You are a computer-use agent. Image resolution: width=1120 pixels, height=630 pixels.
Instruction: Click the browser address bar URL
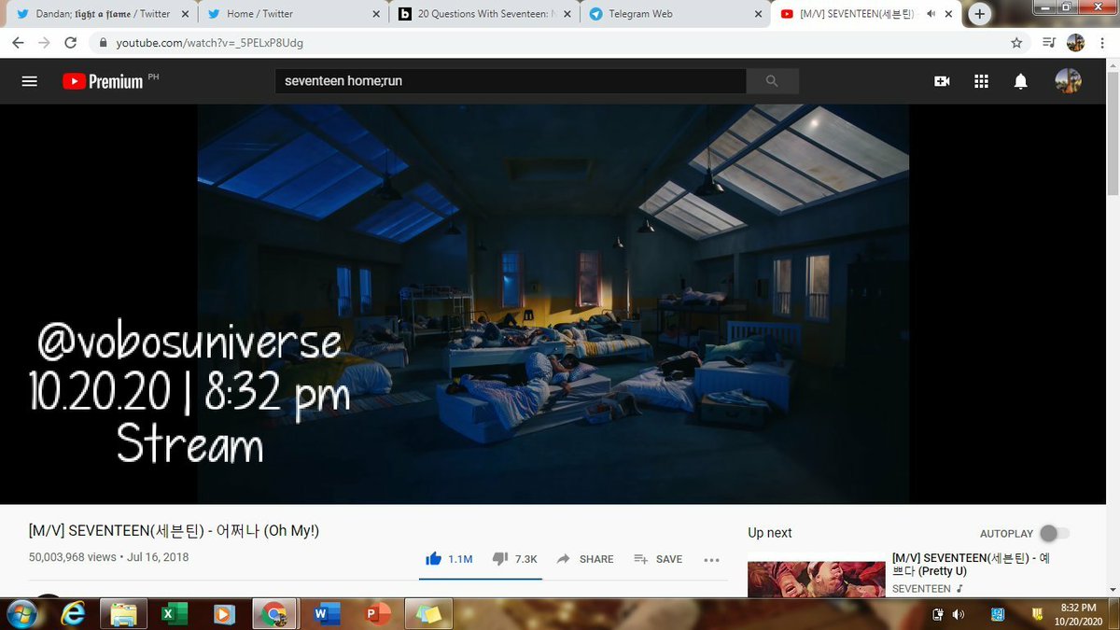click(210, 43)
